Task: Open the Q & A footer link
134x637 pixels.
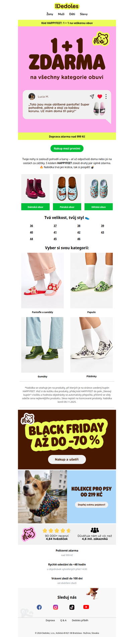Action: pos(63,620)
